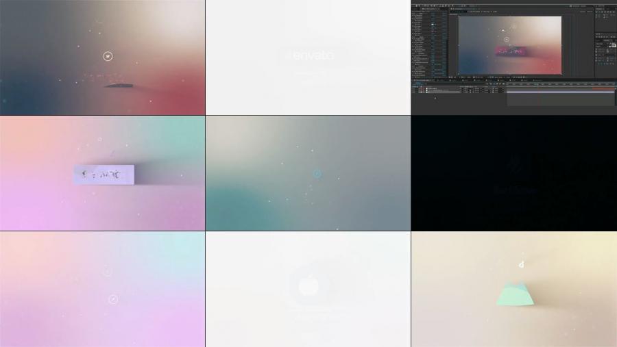Click the compass circle icon in the pastel thumbnail

click(113, 299)
